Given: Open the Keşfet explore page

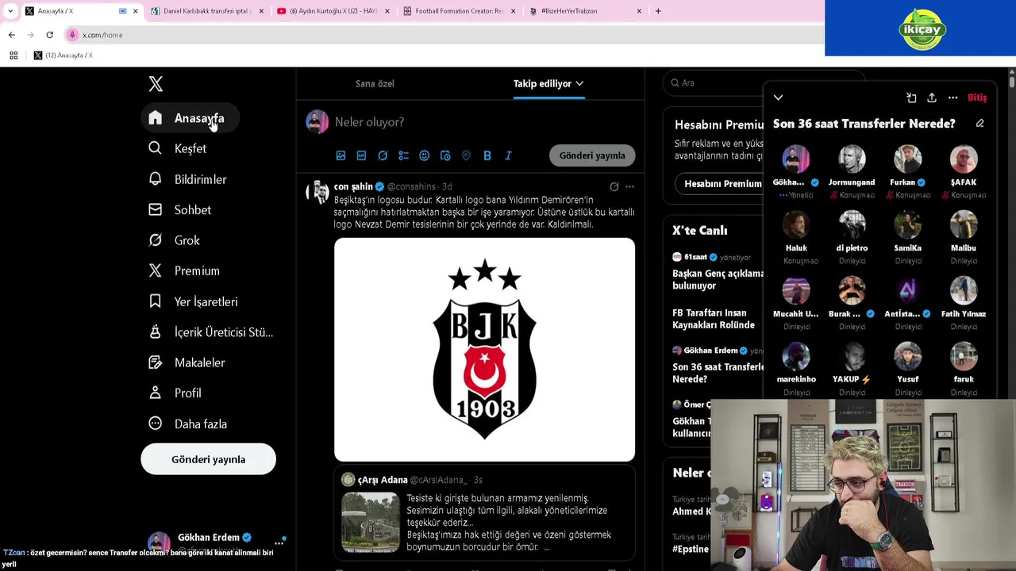Looking at the screenshot, I should point(178,148).
